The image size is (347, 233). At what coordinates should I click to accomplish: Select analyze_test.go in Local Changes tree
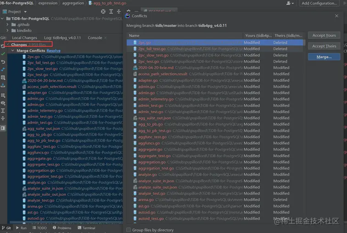(65, 200)
